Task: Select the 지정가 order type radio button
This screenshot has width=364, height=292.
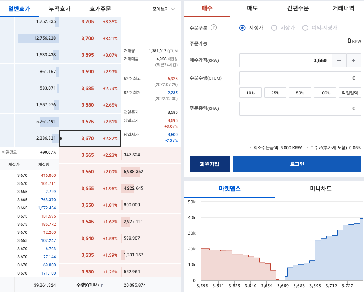Action: 243,27
